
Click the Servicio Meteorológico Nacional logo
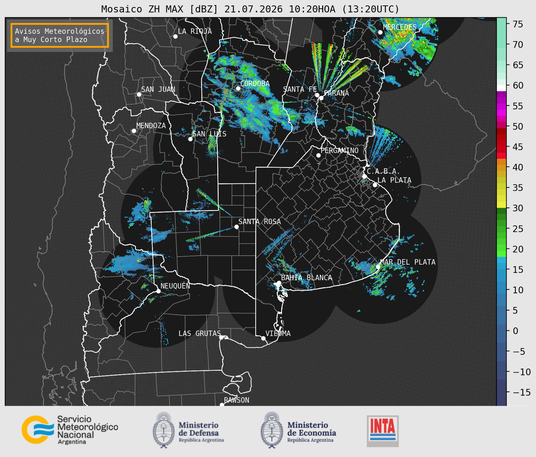[70, 430]
